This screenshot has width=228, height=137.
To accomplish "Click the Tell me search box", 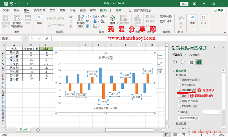I will [142, 10].
